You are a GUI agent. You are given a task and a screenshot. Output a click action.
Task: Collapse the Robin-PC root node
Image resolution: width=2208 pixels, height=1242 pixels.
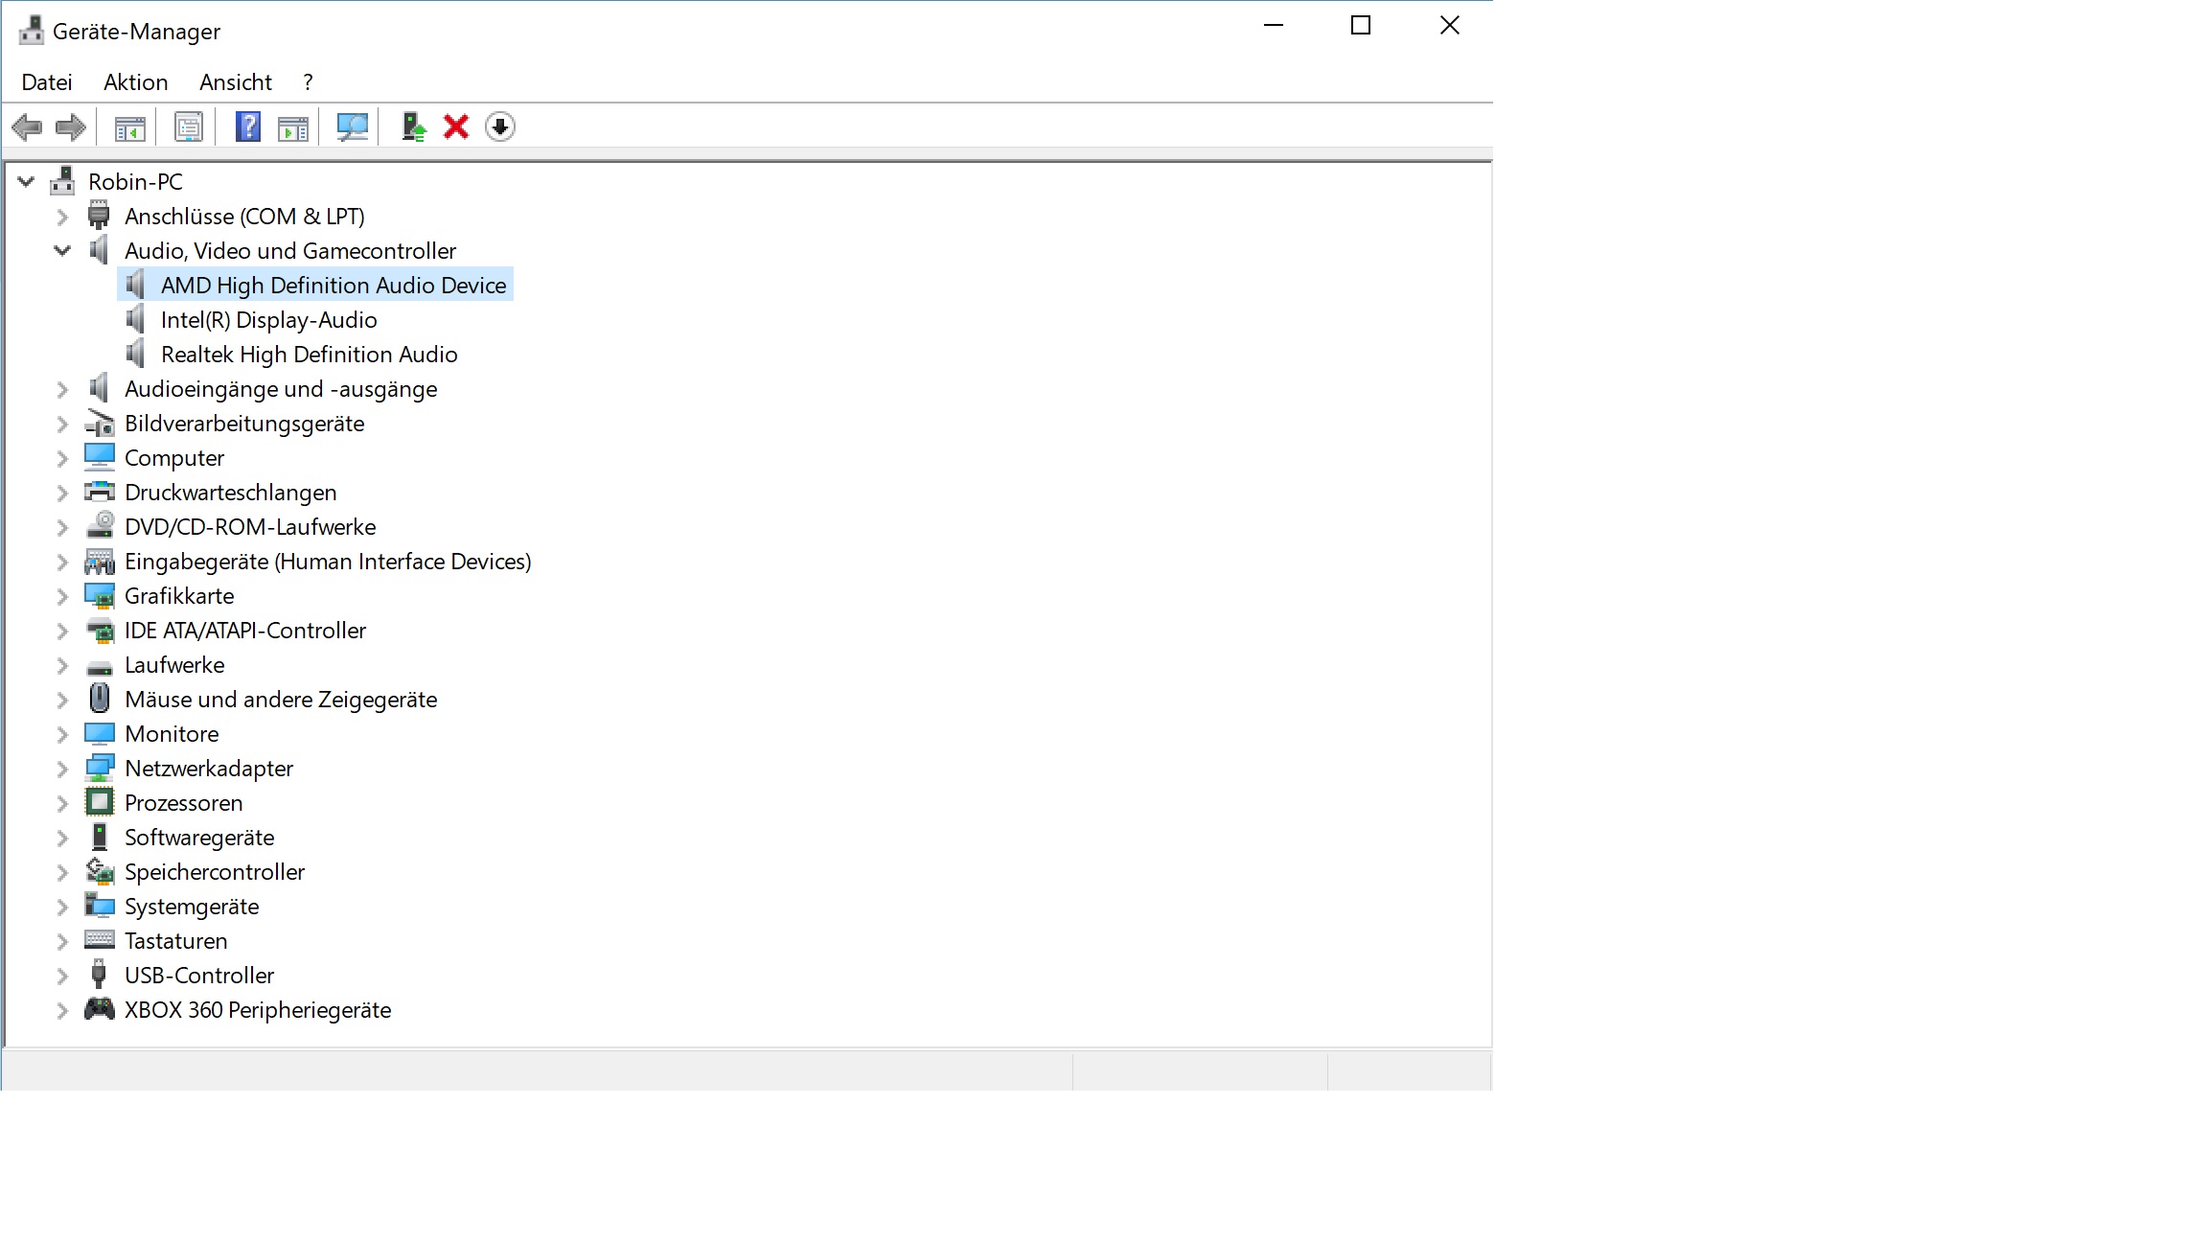point(26,182)
